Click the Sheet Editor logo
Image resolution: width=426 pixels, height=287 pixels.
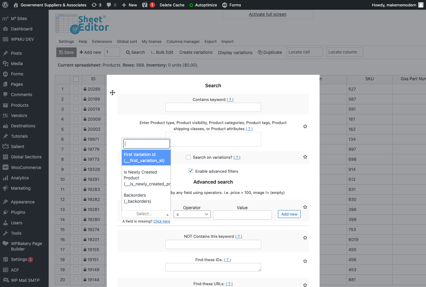point(82,24)
